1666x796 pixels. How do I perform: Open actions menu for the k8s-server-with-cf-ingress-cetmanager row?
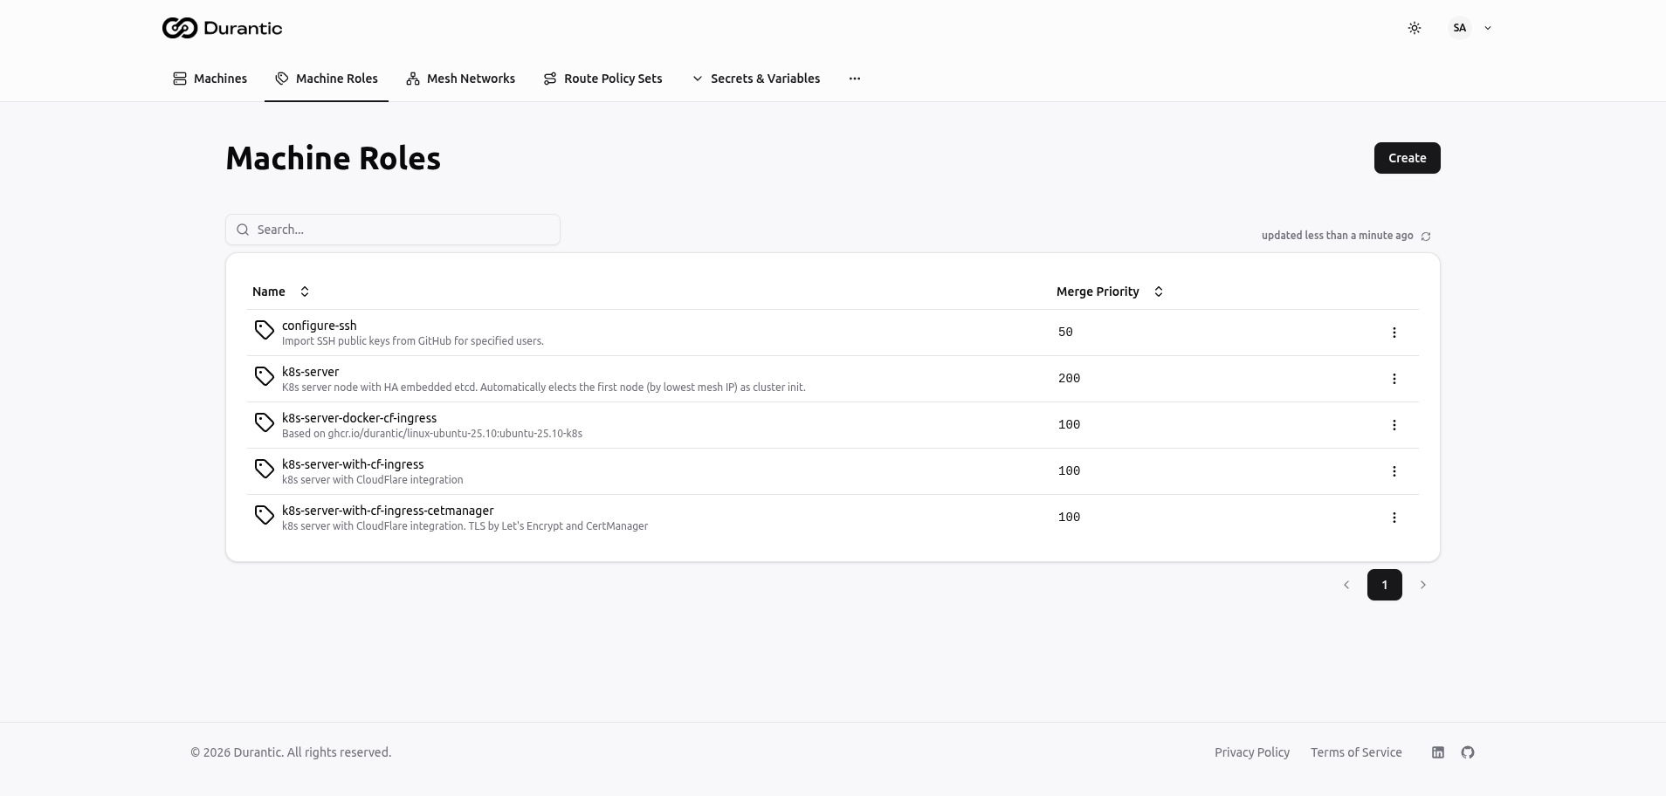point(1394,518)
